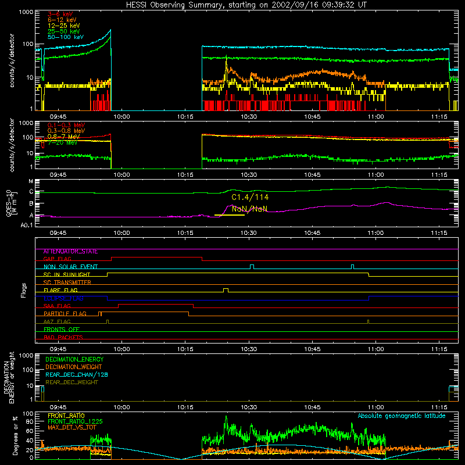465x465 pixels.
Task: Select the ECLIPSE_FLAG label
Action: [x=63, y=298]
